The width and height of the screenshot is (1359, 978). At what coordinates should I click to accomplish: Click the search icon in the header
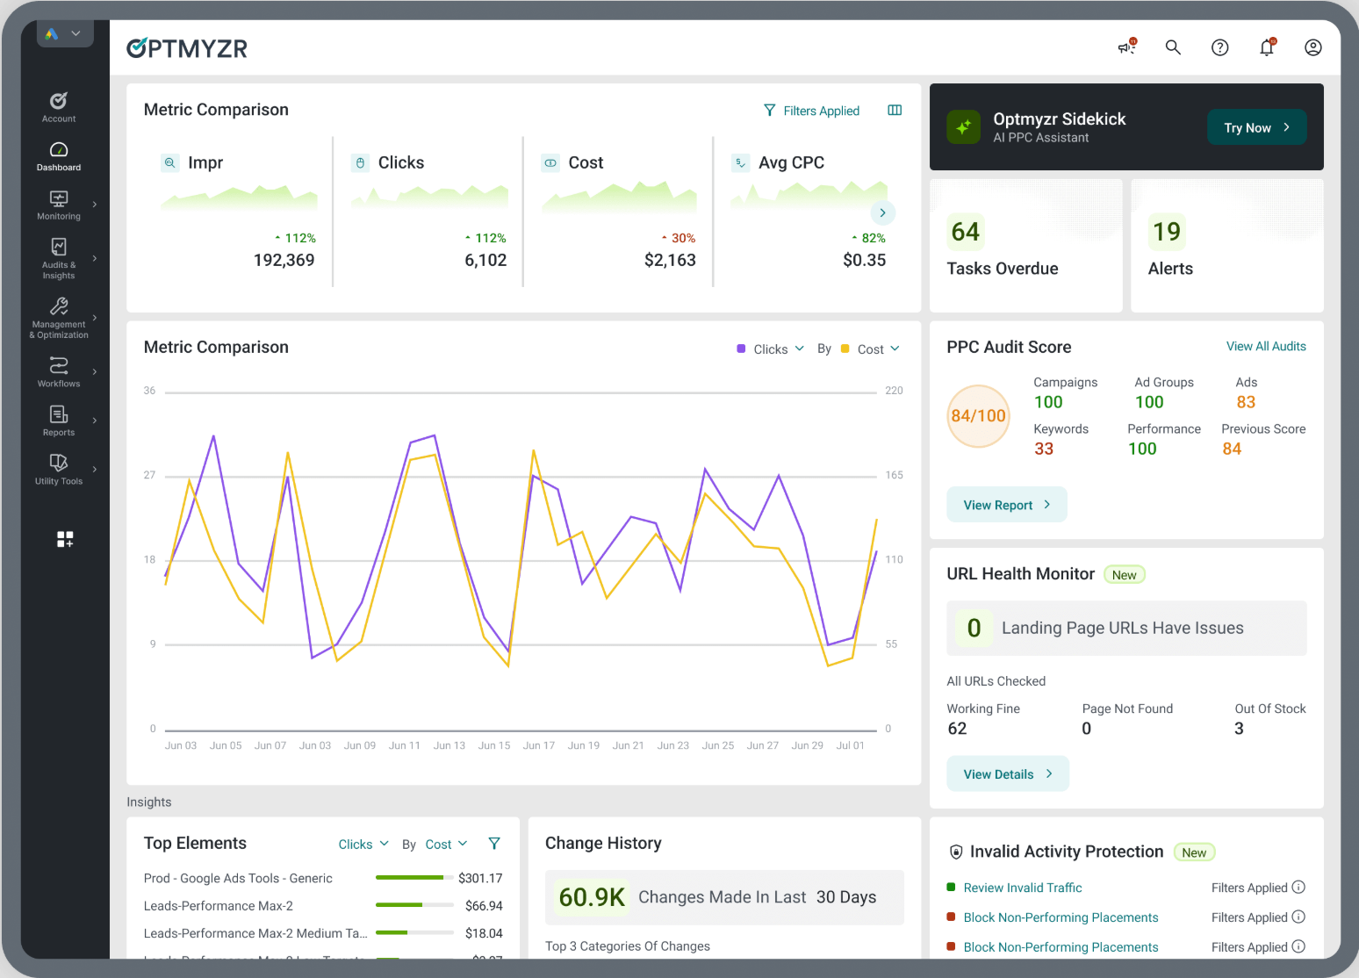[1173, 47]
